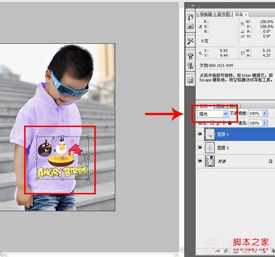Screen dimensions: 275x257
Task: Open the Actions panel play icon
Action: pos(190,27)
